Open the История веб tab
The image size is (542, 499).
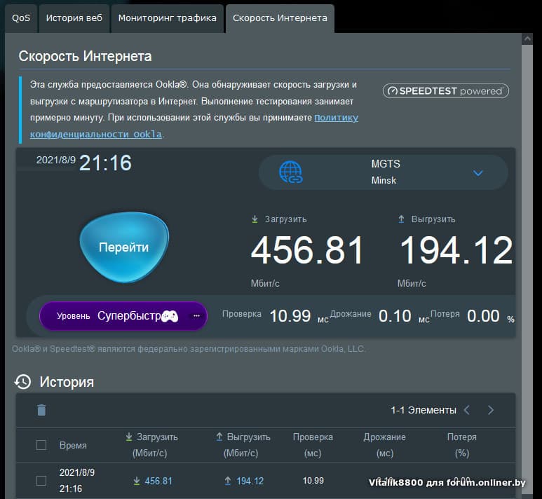click(74, 18)
